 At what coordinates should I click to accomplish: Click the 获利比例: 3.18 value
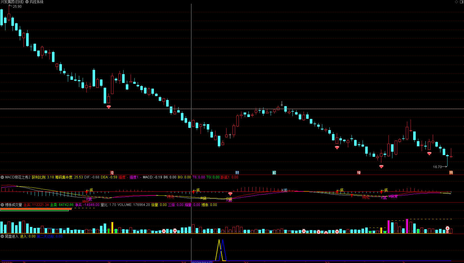coord(43,177)
